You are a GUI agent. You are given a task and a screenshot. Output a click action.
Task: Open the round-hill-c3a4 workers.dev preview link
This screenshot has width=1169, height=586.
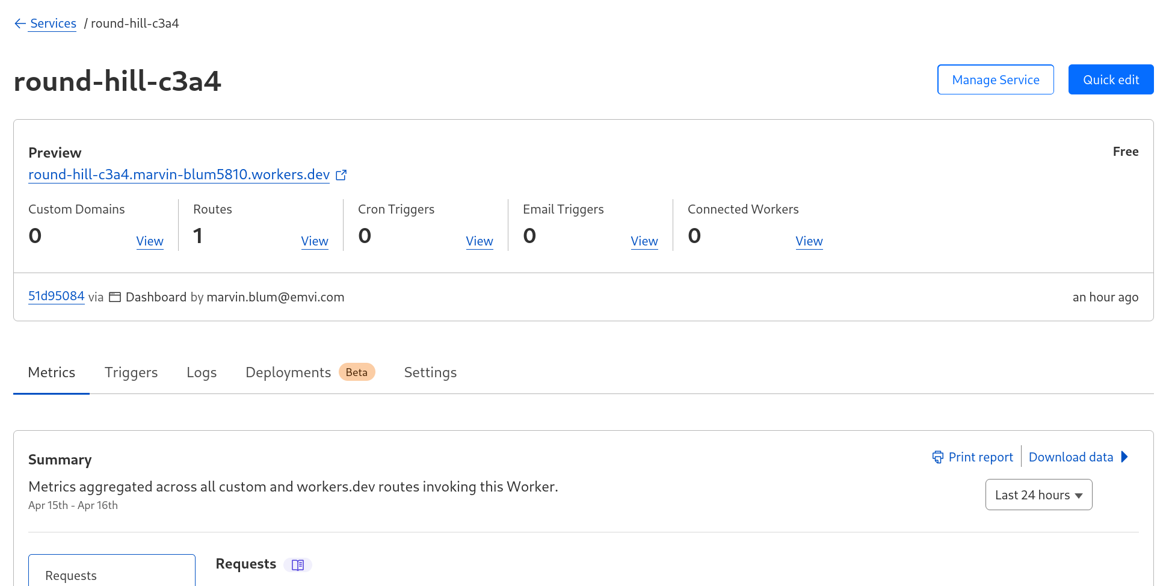[179, 174]
